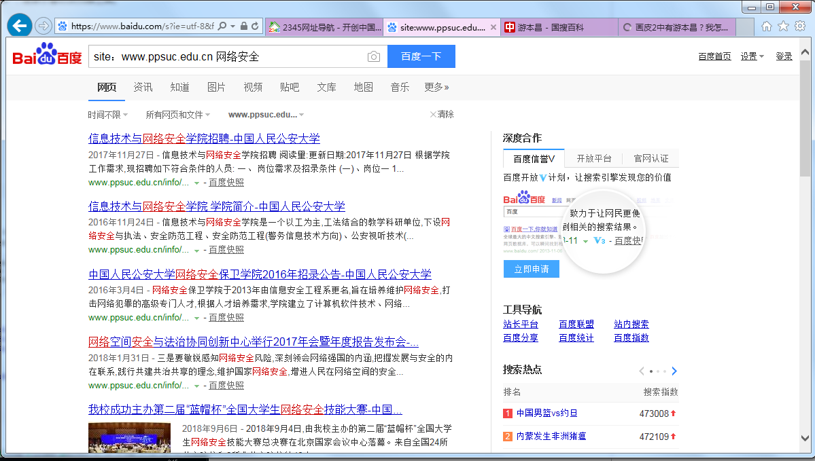Open the 所有网页和文件 file type dropdown
The width and height of the screenshot is (815, 461).
tap(178, 115)
